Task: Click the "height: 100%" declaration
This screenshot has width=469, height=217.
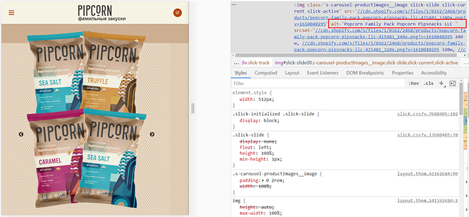Action: [x=257, y=153]
